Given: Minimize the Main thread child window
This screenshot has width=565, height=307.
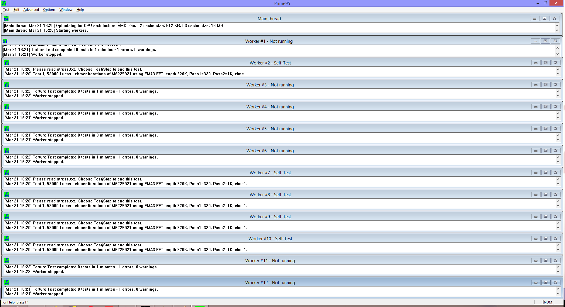Looking at the screenshot, I should click(x=535, y=18).
